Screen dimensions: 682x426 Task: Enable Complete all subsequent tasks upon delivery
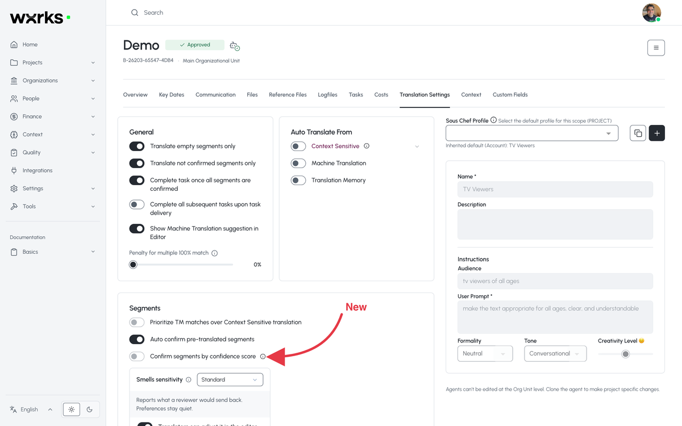(137, 204)
